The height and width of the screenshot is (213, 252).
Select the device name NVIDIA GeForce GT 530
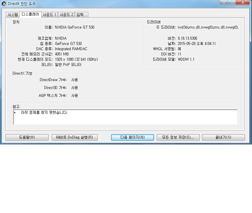75,27
